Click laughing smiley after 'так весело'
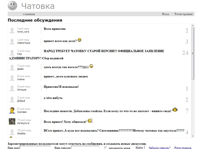This screenshot has height=149, width=199. tap(91, 66)
